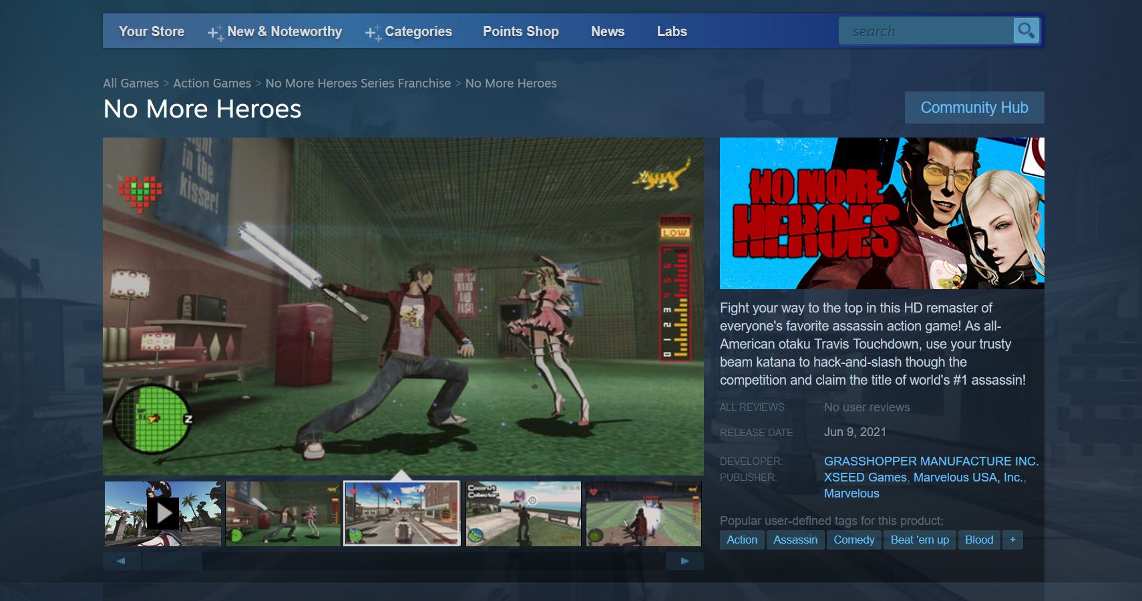The height and width of the screenshot is (601, 1142).
Task: Focus the store search field
Action: (x=926, y=31)
